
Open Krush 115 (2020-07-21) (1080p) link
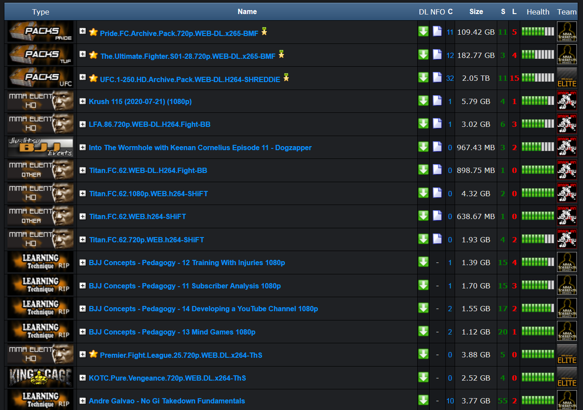pyautogui.click(x=140, y=101)
